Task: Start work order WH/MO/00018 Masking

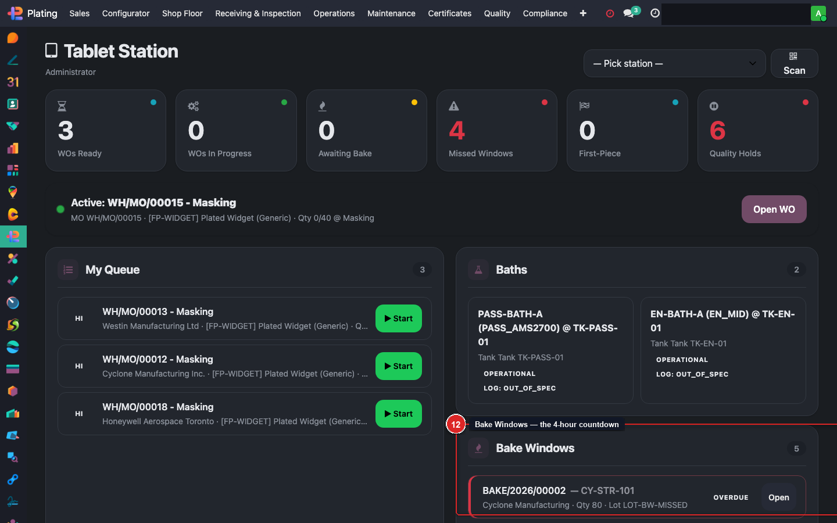Action: pos(398,414)
